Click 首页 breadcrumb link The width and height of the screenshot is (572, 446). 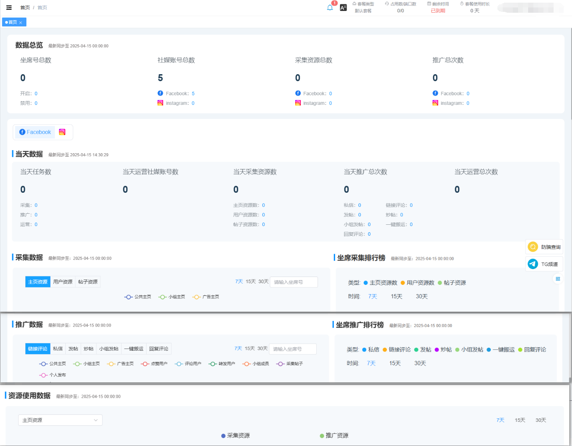(25, 7)
